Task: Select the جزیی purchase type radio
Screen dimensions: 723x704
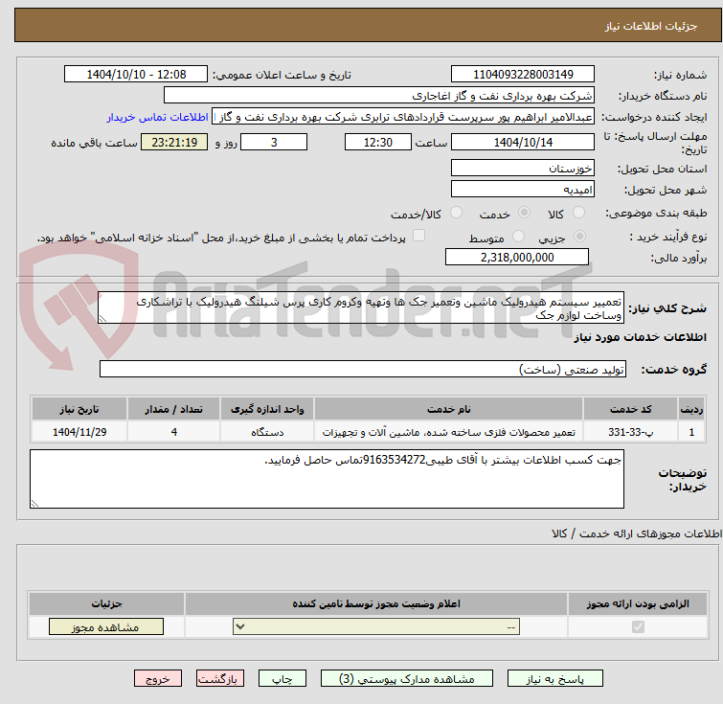Action: tap(579, 237)
